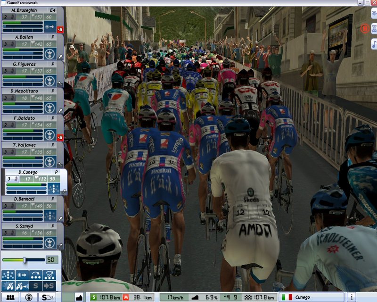
Task: Expand A.Ballan's panel with arrow
Action: 60,57
